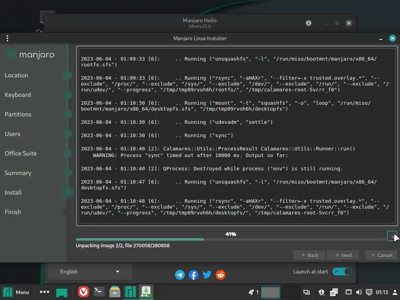Open the English language dropdown
This screenshot has width=400, height=300.
click(90, 272)
